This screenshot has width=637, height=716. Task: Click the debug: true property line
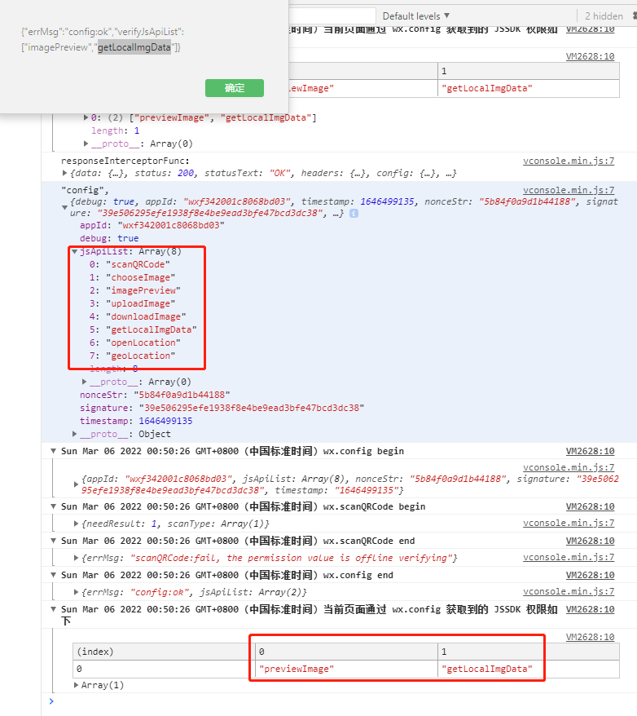pos(109,238)
